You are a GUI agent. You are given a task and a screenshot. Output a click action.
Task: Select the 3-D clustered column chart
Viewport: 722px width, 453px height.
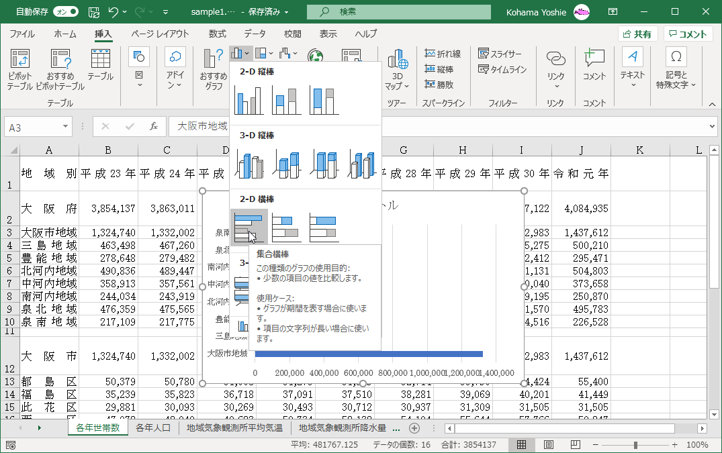(x=249, y=164)
